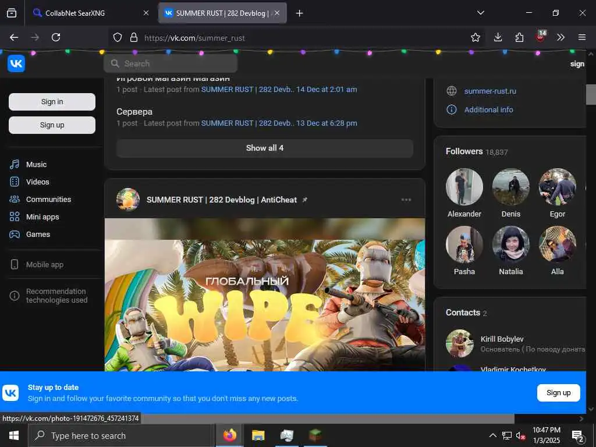Open the Firefox hamburger menu
The image size is (596, 447).
[x=581, y=37]
